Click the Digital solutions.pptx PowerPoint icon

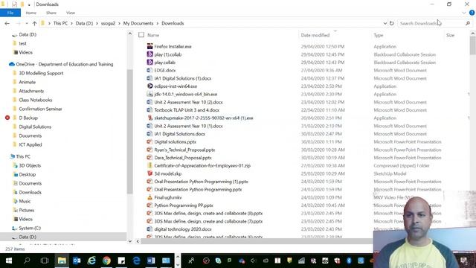[x=149, y=141]
